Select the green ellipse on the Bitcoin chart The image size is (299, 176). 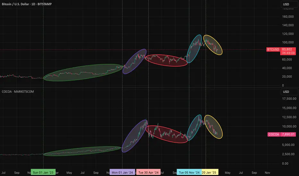click(83, 73)
